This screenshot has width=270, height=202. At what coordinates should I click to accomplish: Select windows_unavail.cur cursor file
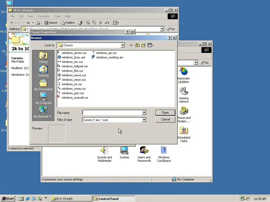coord(73,98)
